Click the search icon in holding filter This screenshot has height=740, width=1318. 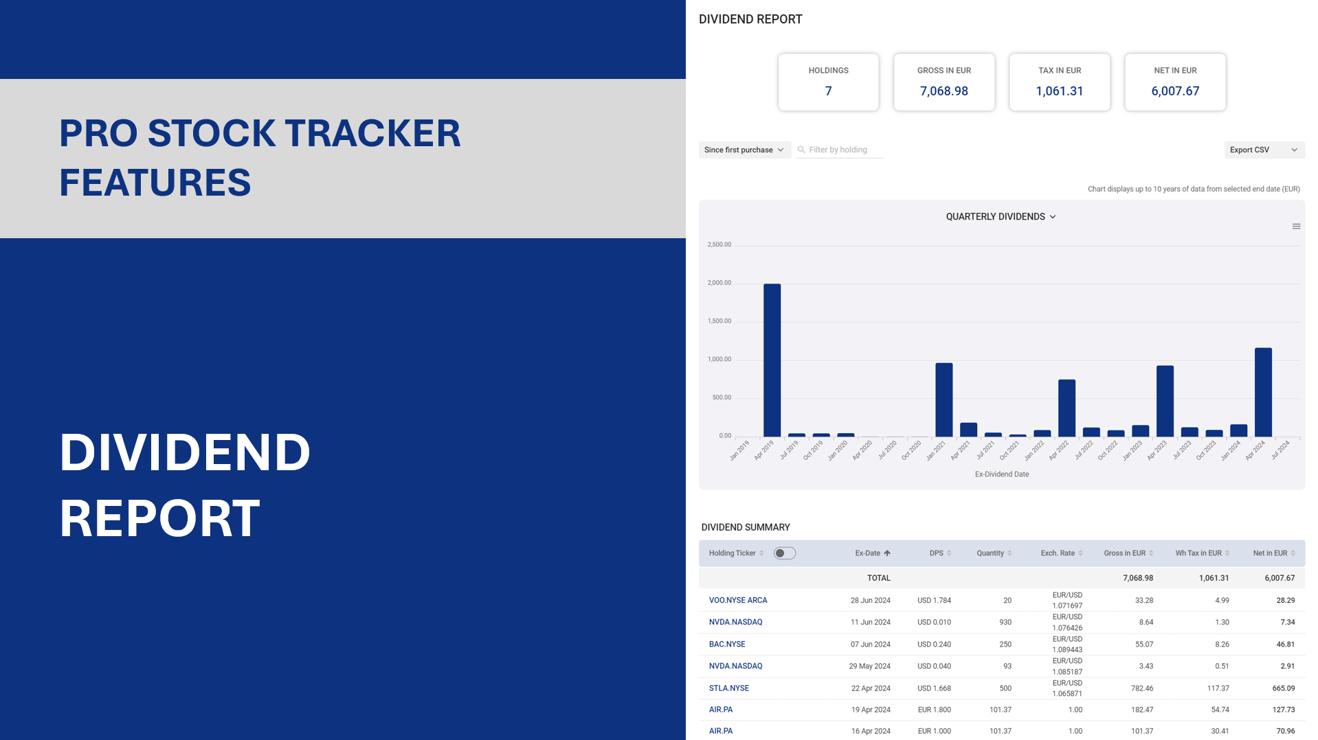click(x=801, y=150)
